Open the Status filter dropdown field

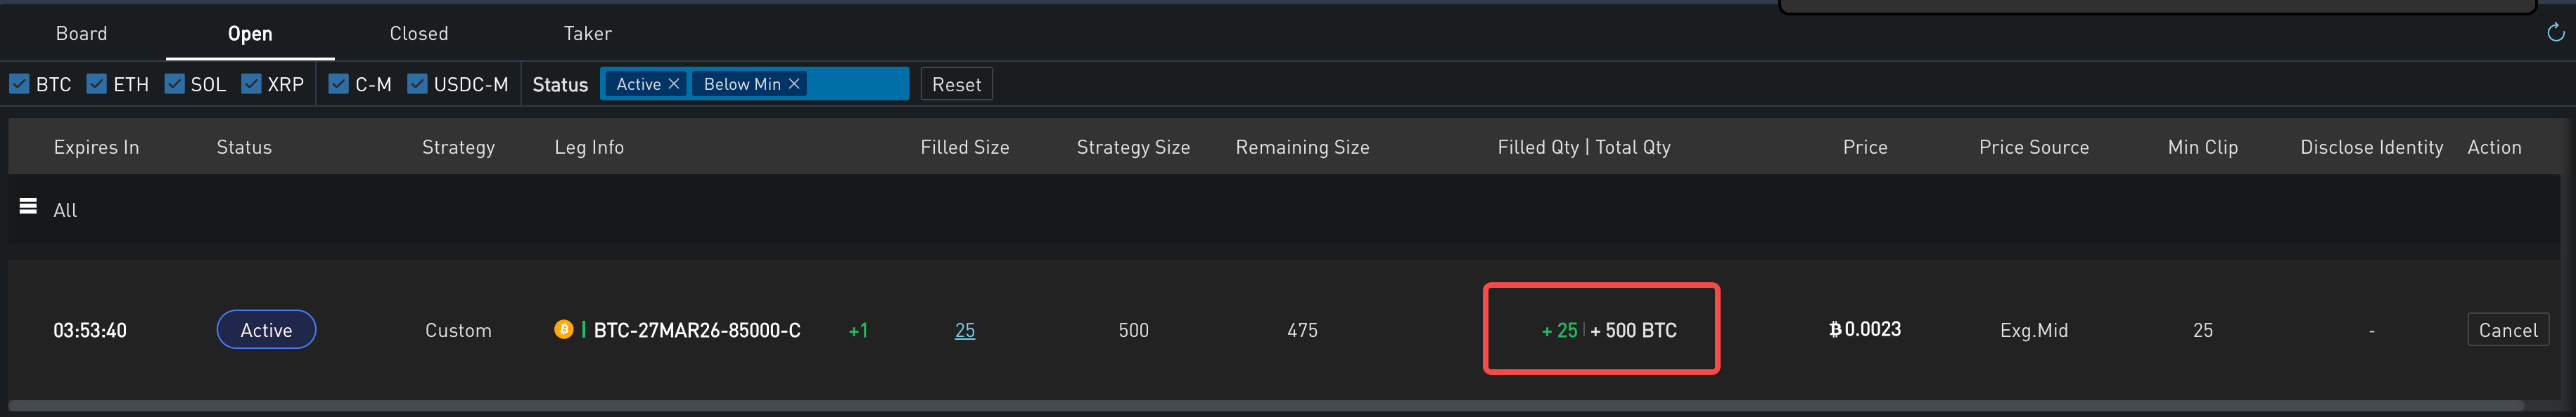[856, 84]
